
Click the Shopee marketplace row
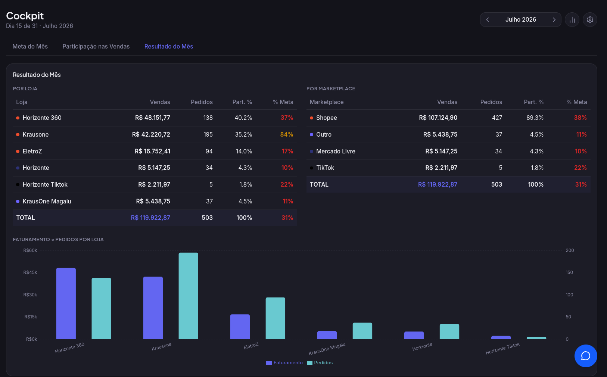(x=448, y=118)
